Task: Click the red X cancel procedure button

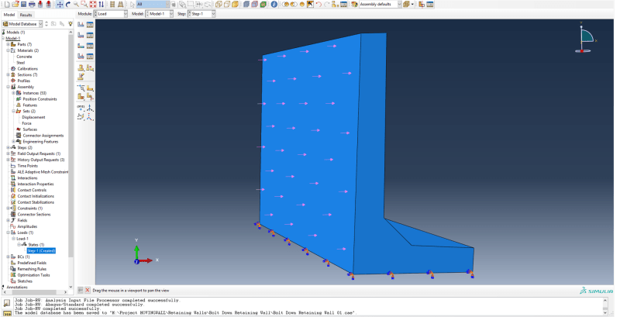Action: tap(88, 290)
